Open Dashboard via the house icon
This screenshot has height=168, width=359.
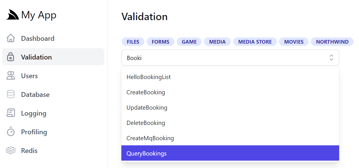pyautogui.click(x=11, y=38)
